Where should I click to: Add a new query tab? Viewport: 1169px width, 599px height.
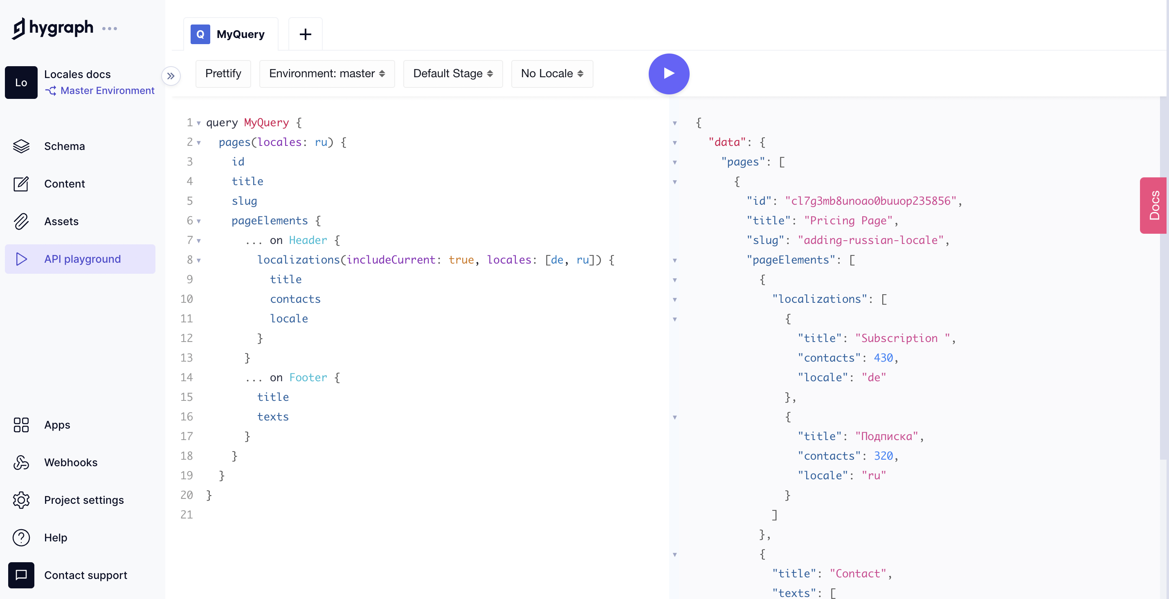(306, 34)
